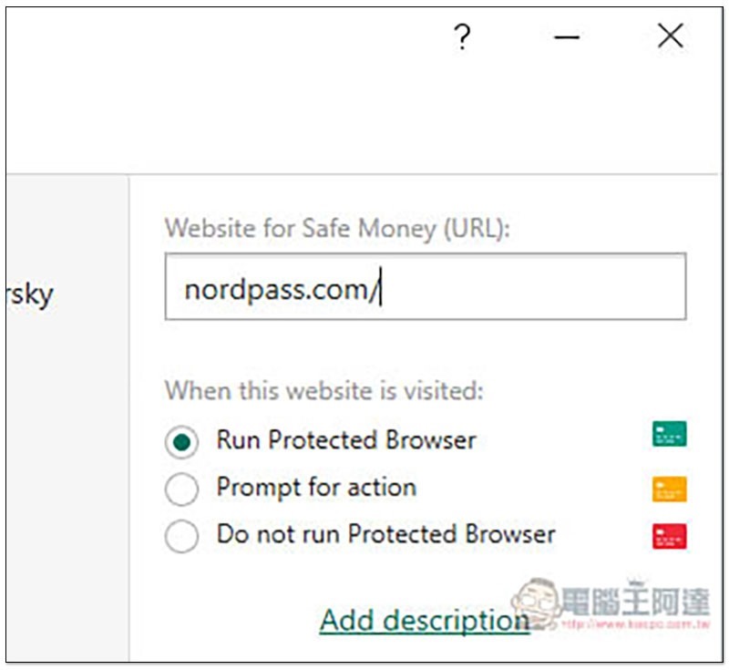Screen dimensions: 729x670
Task: Select the Run Protected Browser radio circle
Action: (x=182, y=442)
